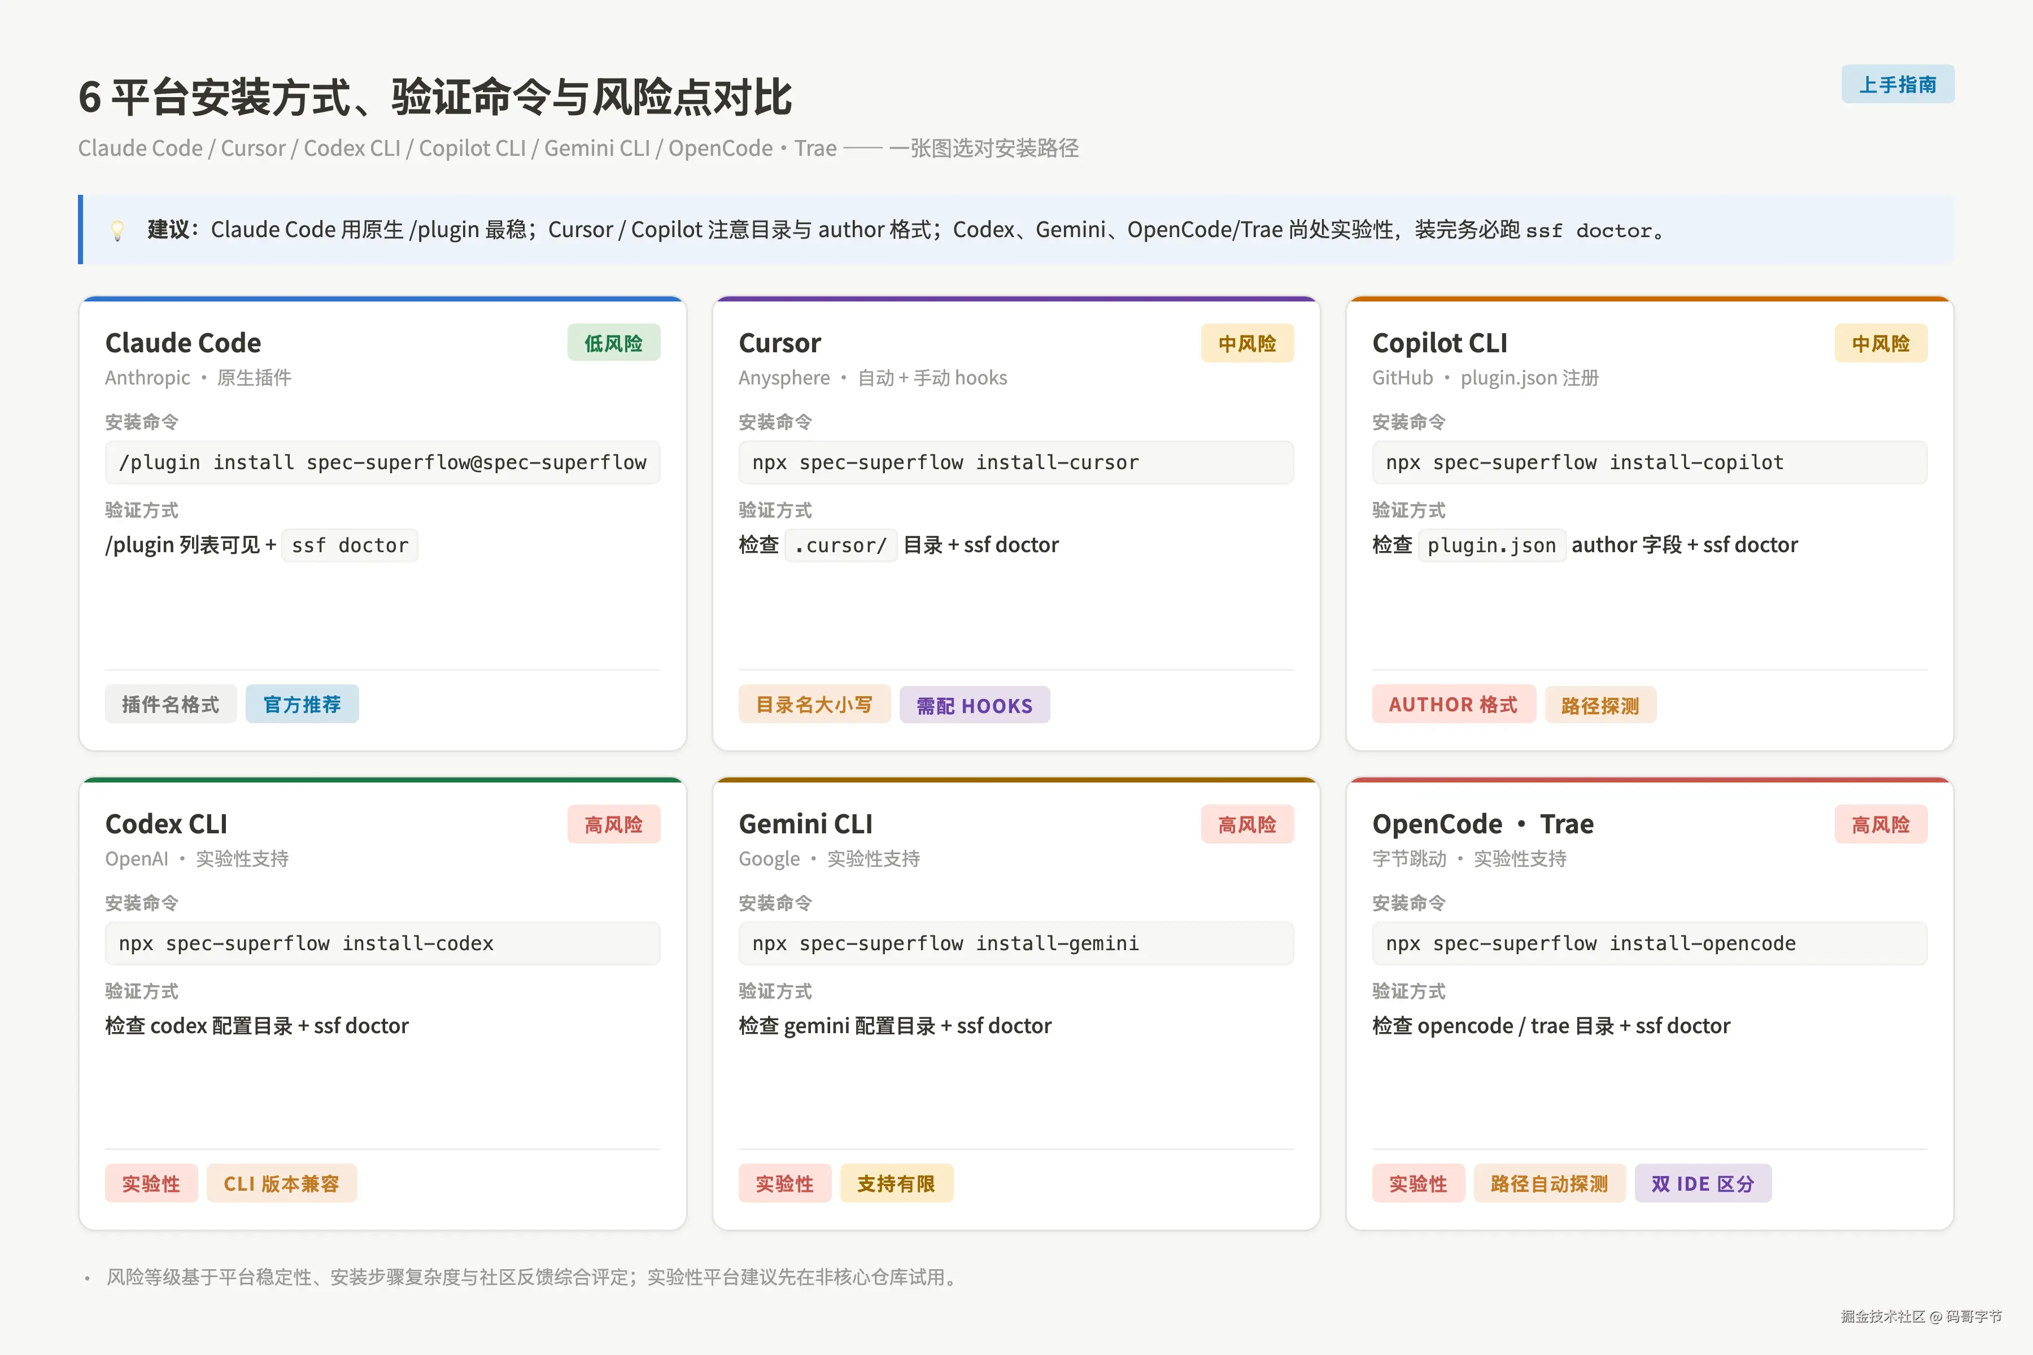Click "检查 gemini 配置目录 + ssf doctor"
The width and height of the screenshot is (2033, 1355).
point(896,1026)
